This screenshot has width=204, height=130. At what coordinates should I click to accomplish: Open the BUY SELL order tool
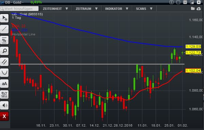(4, 95)
